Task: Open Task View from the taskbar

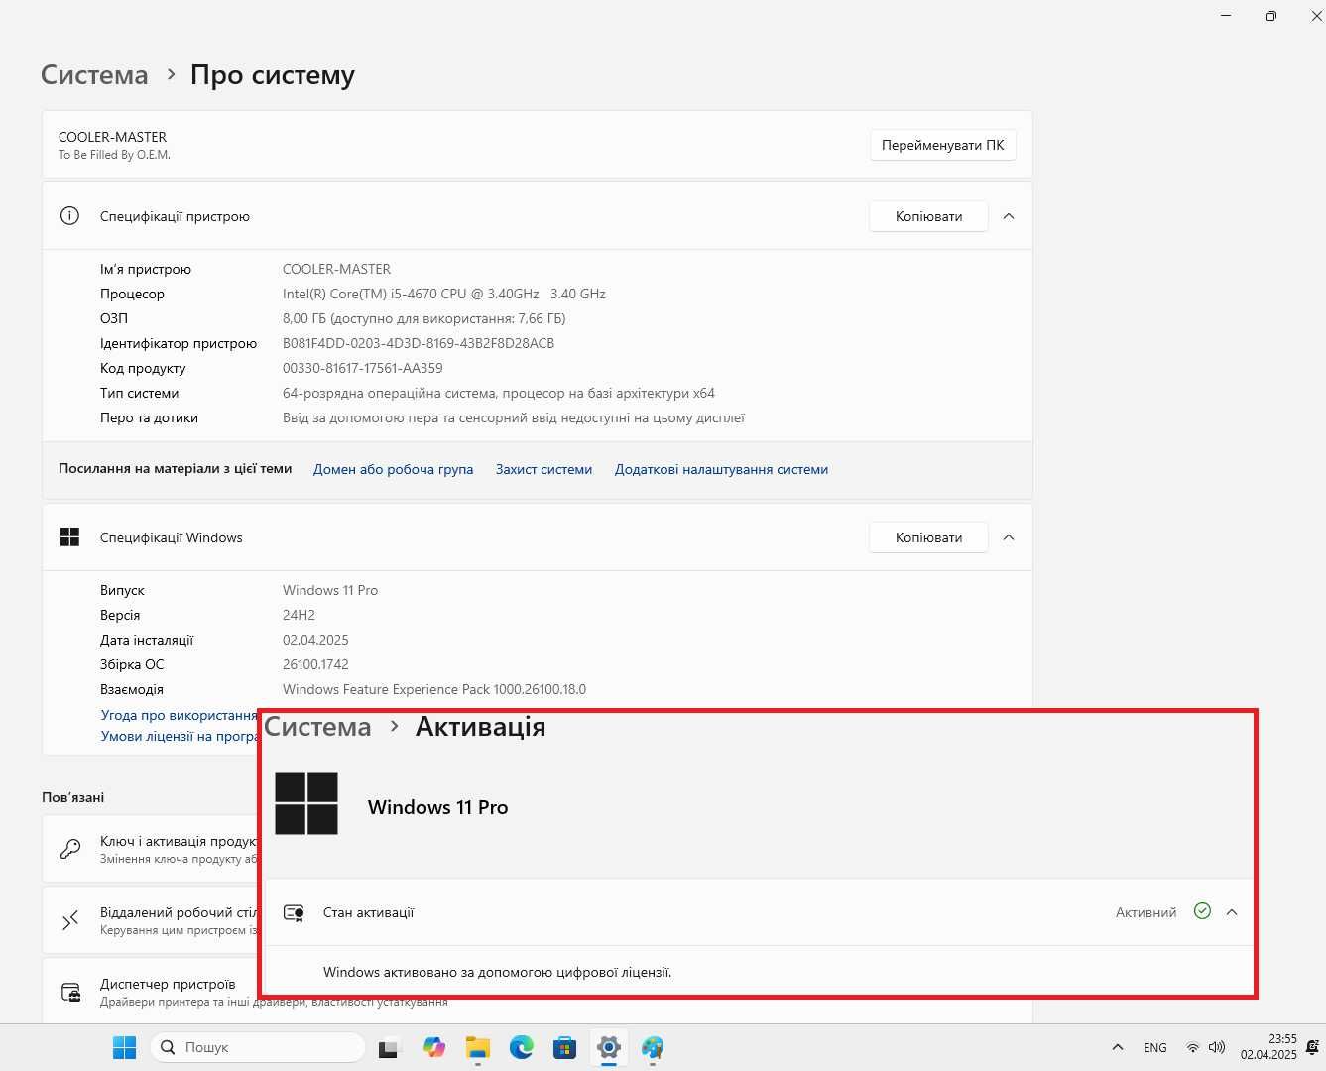Action: point(388,1047)
